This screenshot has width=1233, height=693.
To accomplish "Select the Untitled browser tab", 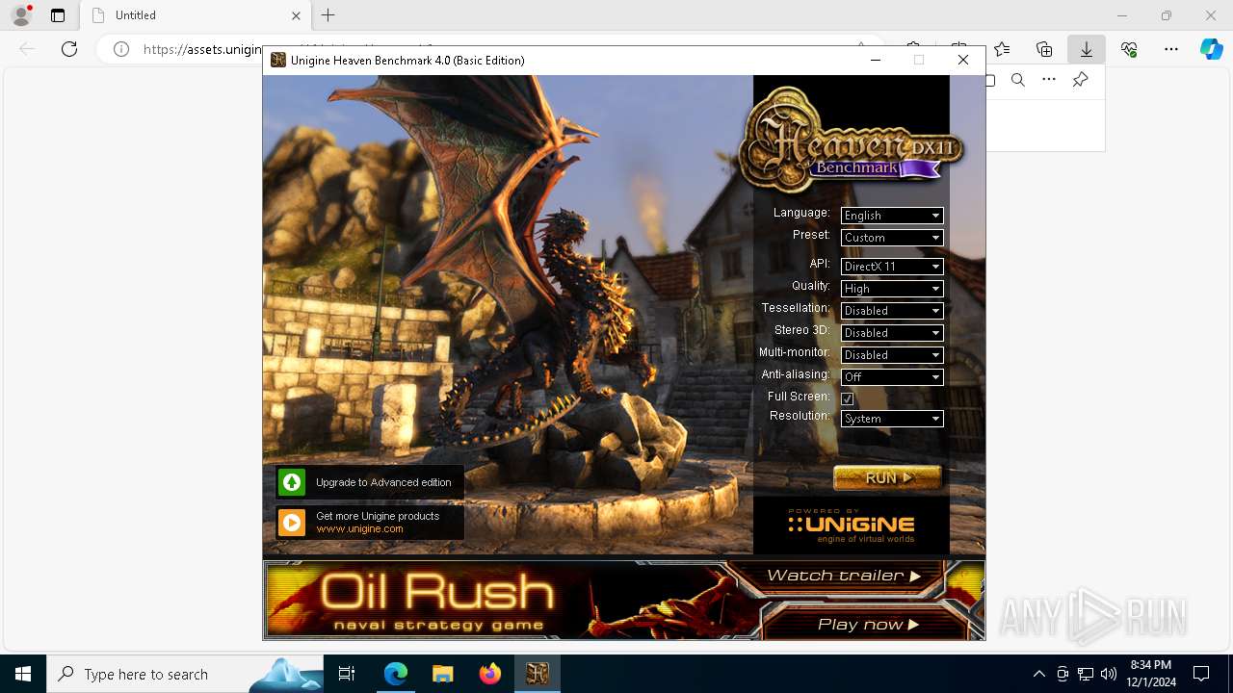I will pyautogui.click(x=196, y=15).
